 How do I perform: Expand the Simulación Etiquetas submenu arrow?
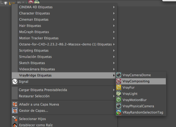tap(114, 57)
